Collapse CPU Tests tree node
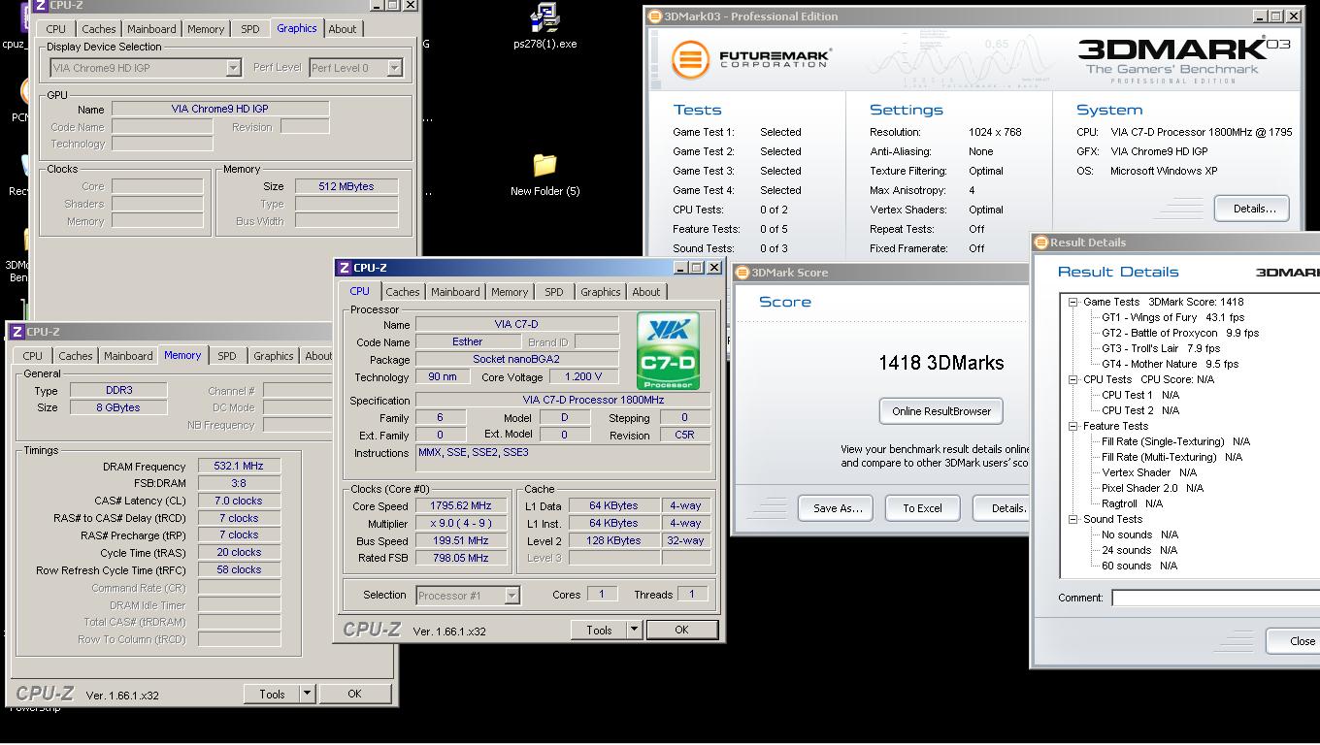This screenshot has height=745, width=1320. coord(1073,379)
